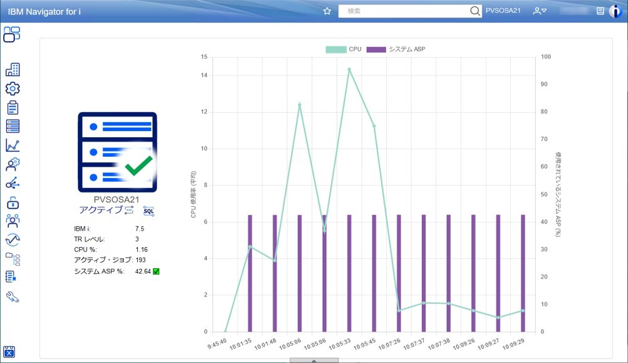
Task: Click the IBM i version value 7.5
Action: point(140,229)
